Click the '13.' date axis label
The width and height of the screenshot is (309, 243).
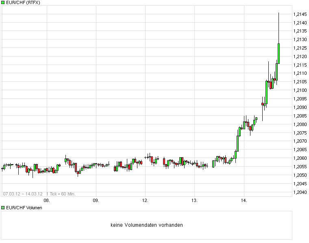pos(194,200)
